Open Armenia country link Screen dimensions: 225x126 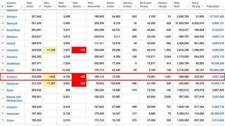(12, 77)
